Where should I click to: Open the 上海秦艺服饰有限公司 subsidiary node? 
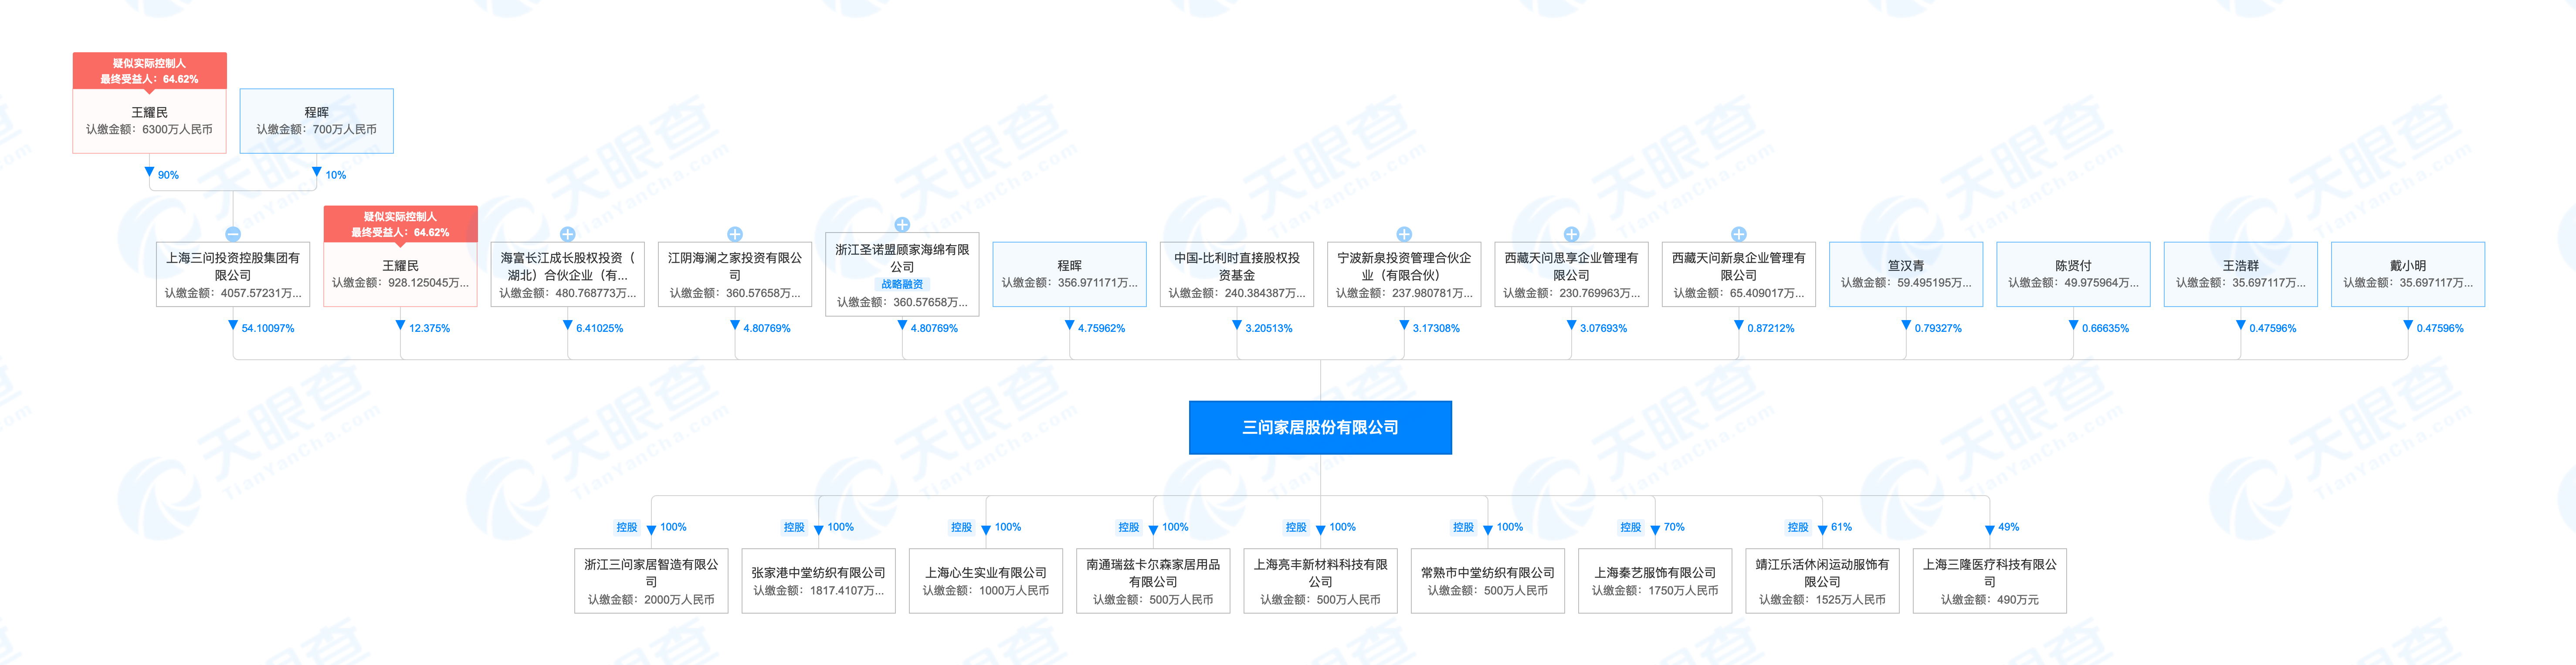[1655, 581]
